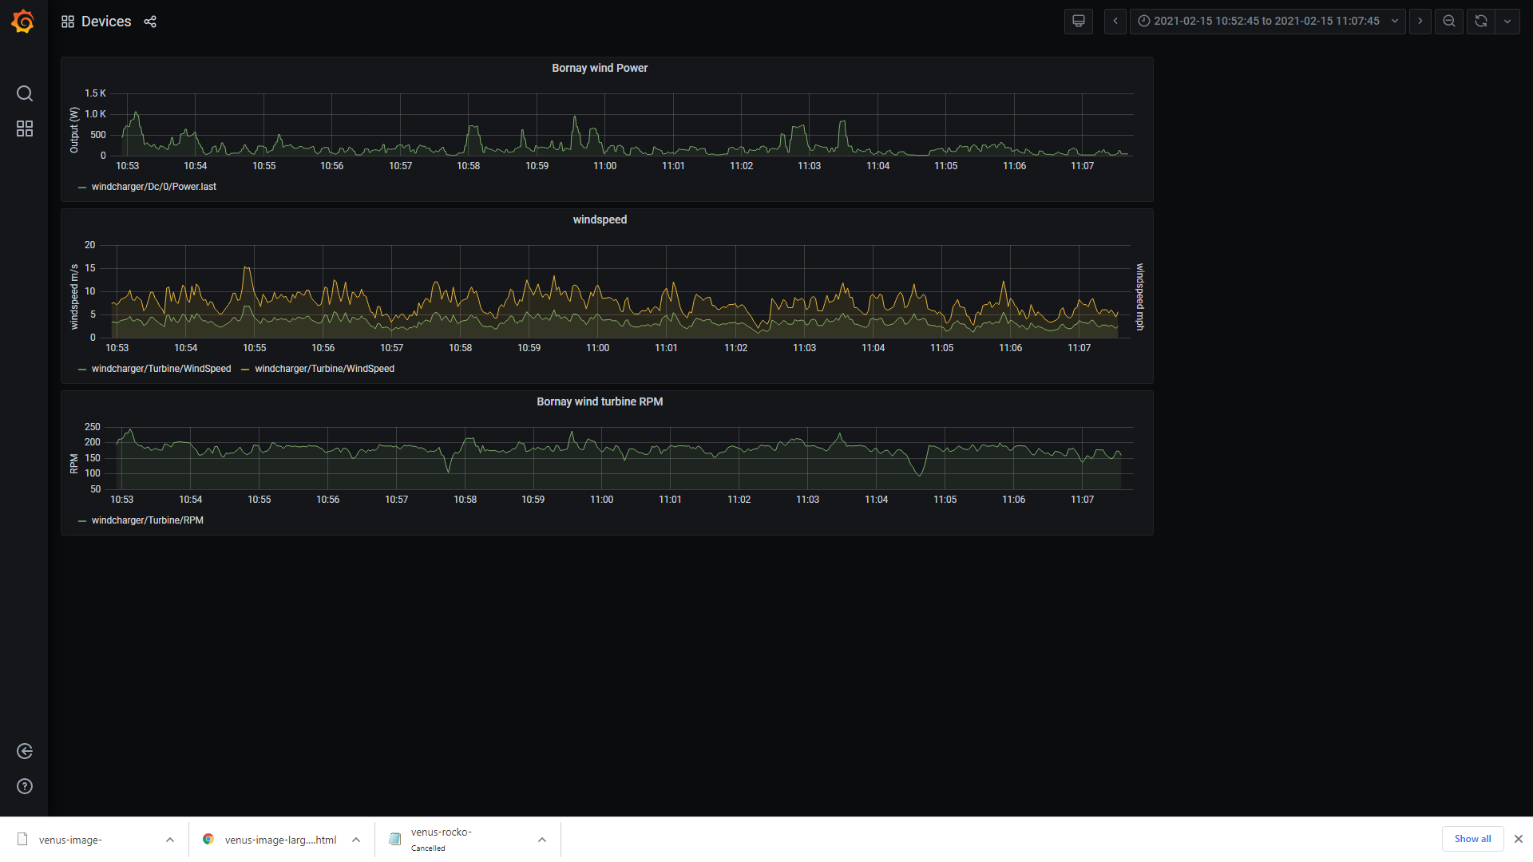Zoom out the time range
Screen dimensions: 1533x862
tap(1449, 22)
